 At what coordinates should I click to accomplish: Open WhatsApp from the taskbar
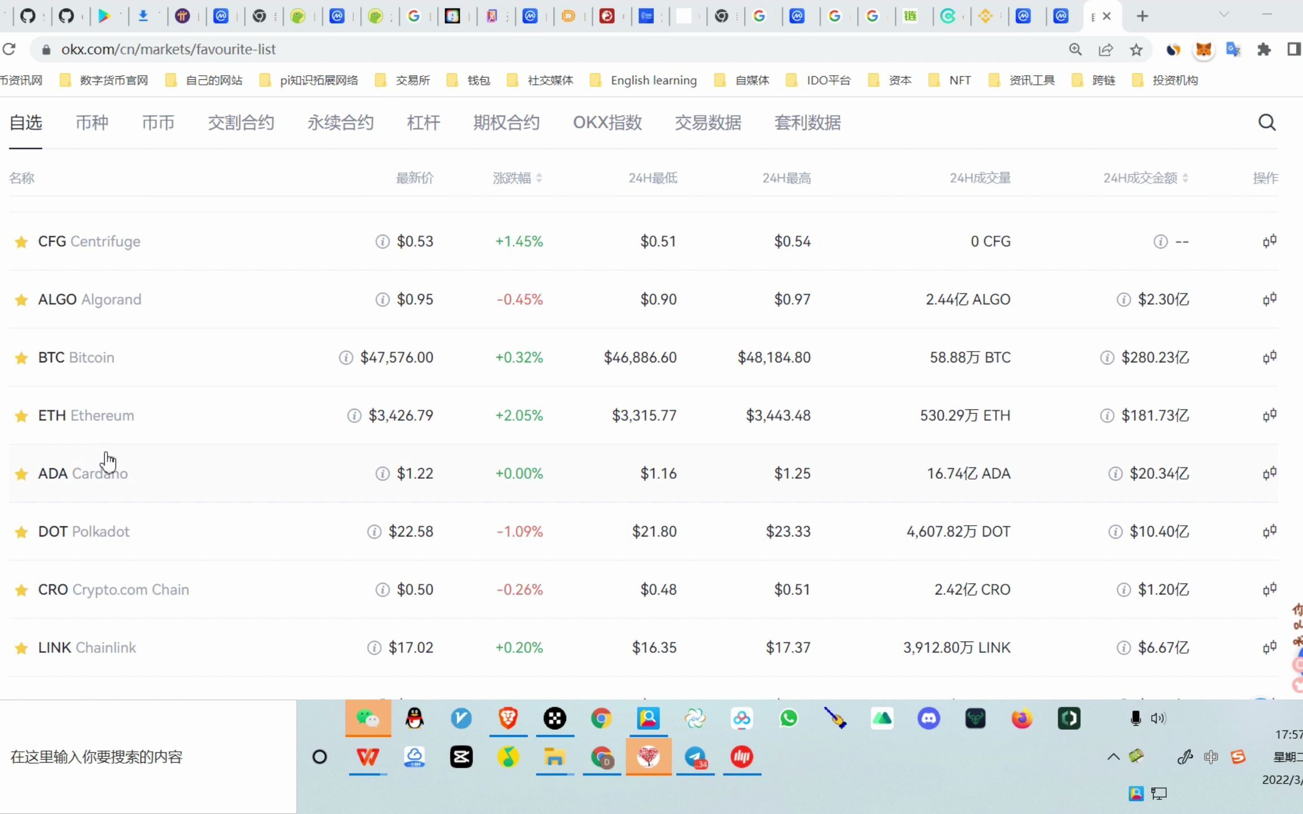[788, 718]
